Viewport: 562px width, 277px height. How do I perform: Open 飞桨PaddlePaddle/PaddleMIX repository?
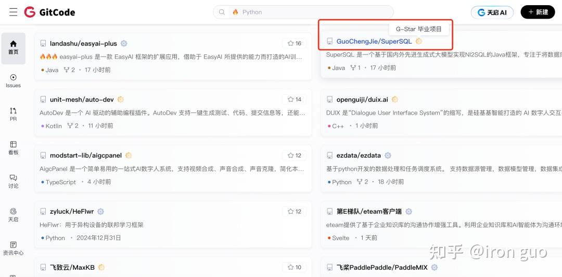382,267
